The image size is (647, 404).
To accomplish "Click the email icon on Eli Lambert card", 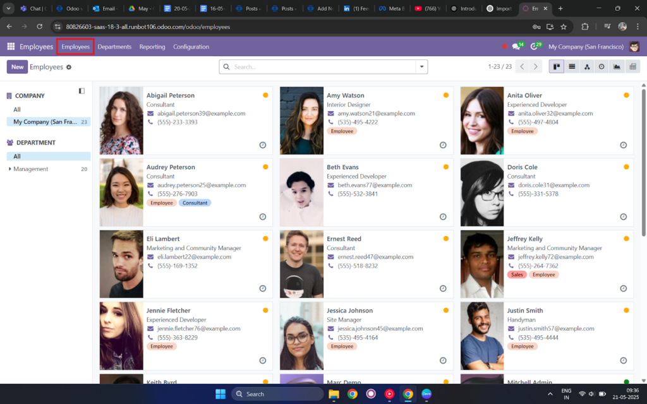I will click(x=150, y=257).
